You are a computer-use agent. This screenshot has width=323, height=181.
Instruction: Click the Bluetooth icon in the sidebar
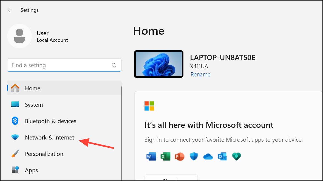(15, 121)
